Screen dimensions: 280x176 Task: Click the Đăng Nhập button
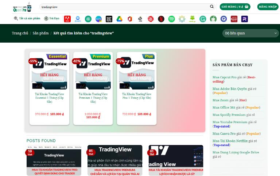point(268,7)
